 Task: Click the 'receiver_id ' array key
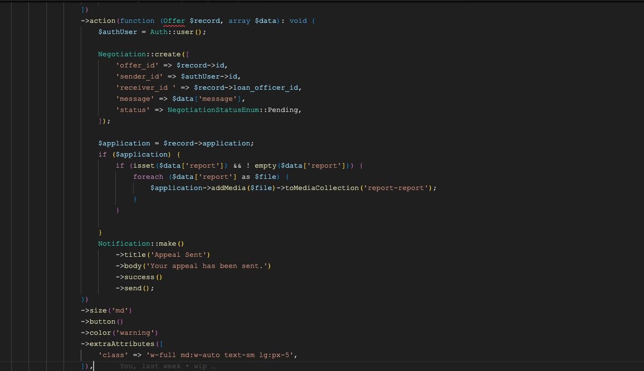[146, 87]
